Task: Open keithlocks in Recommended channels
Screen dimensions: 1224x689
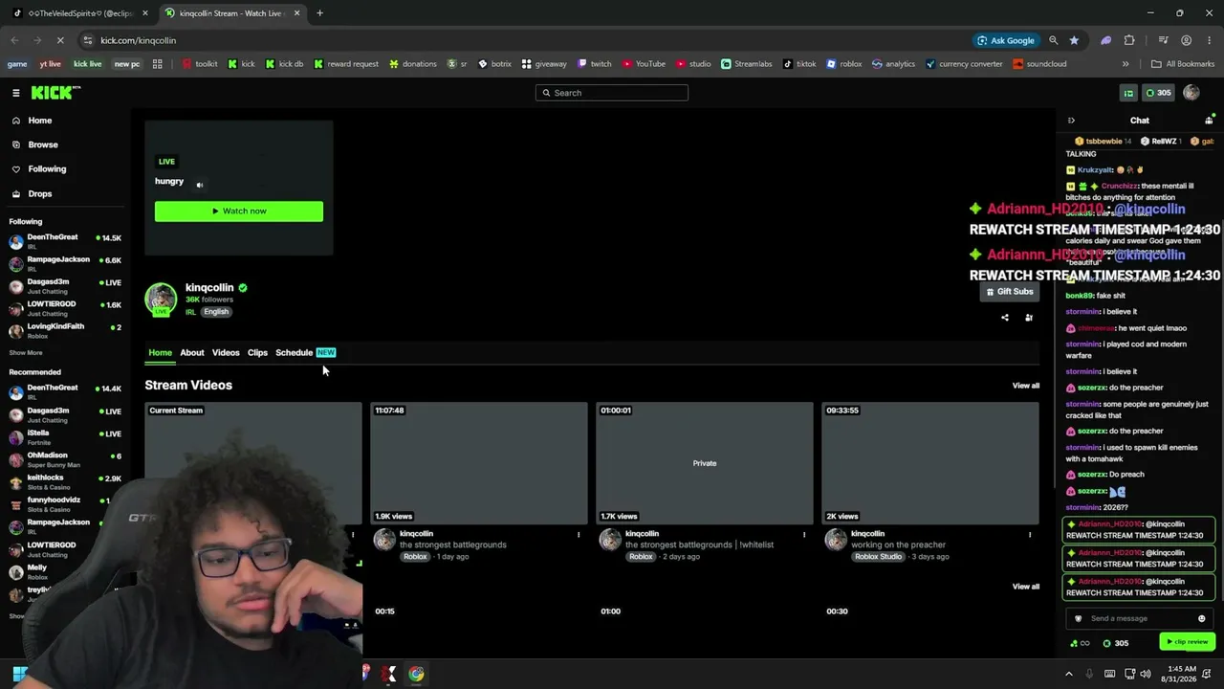Action: pos(65,481)
